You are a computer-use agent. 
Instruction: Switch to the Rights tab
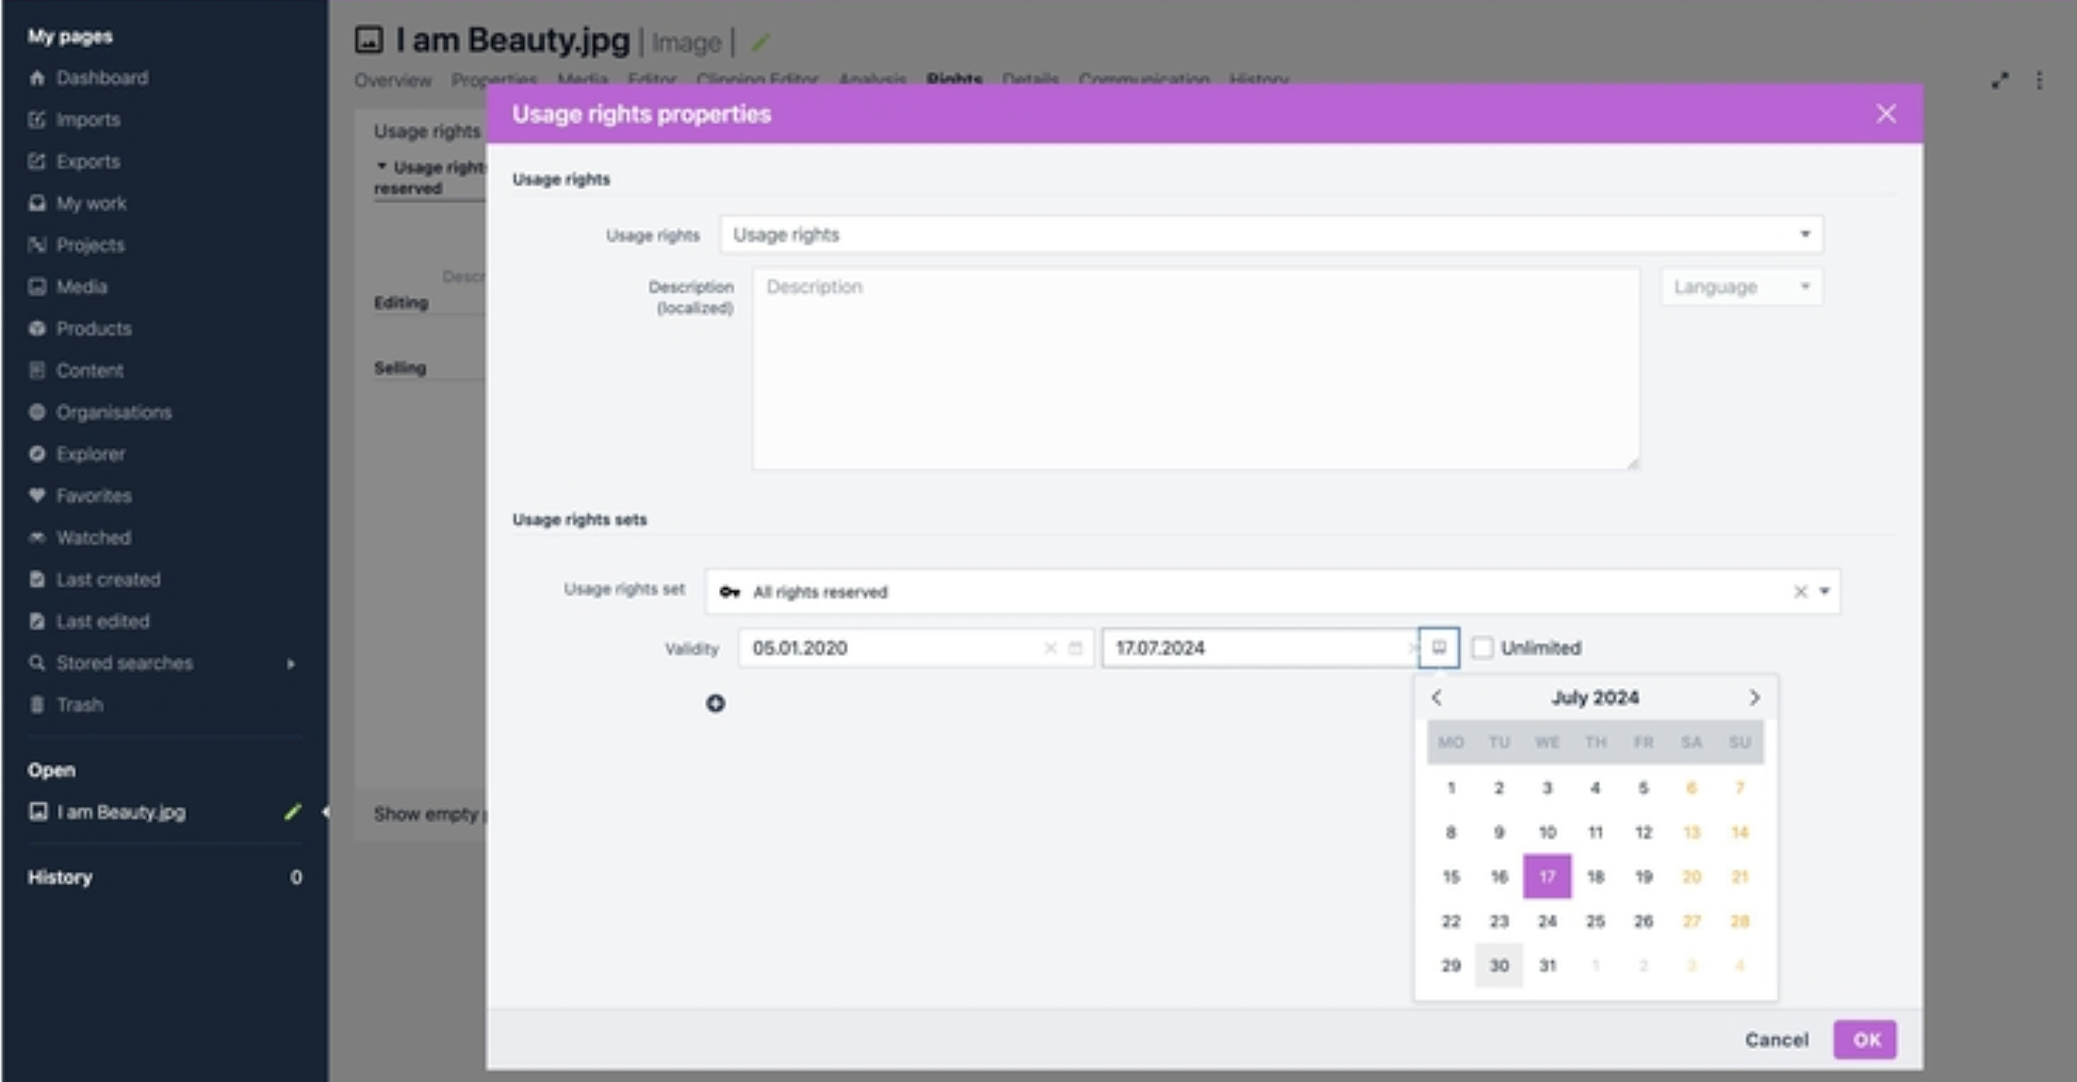pyautogui.click(x=954, y=79)
